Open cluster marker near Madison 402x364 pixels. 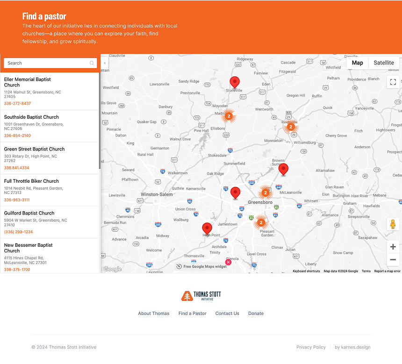229,116
